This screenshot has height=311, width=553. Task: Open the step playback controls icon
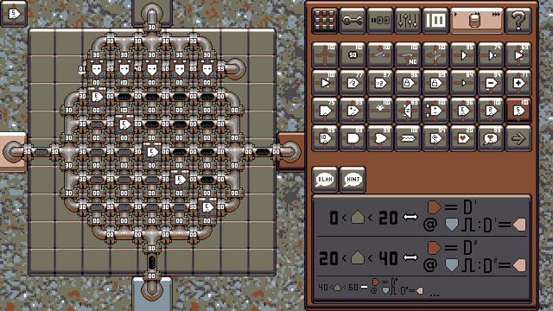(x=380, y=21)
